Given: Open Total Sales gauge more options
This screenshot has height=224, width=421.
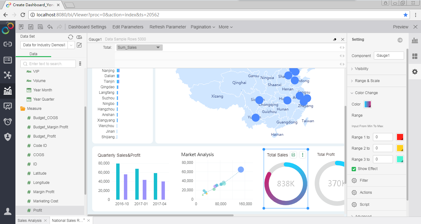Looking at the screenshot, I should pyautogui.click(x=303, y=155).
